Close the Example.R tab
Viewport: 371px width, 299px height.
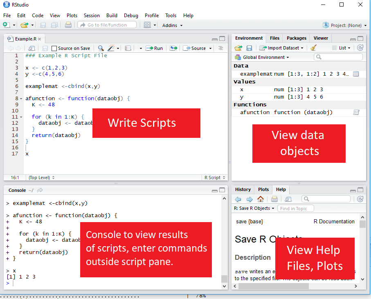click(x=40, y=39)
